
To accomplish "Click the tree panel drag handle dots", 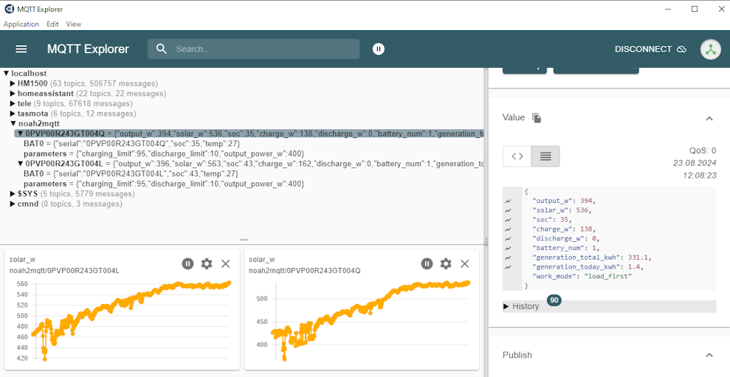I will pyautogui.click(x=244, y=241).
